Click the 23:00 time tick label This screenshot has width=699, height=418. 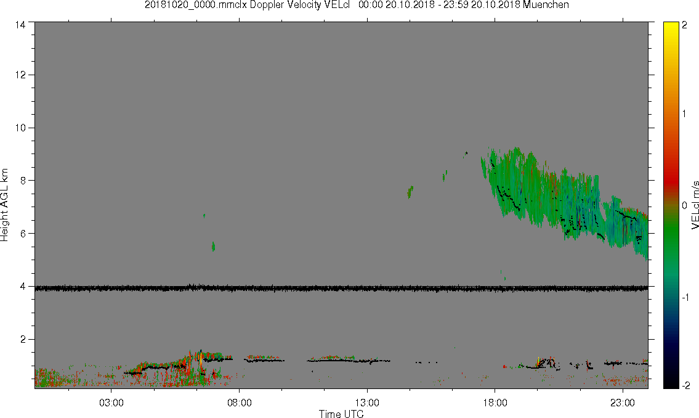click(623, 403)
